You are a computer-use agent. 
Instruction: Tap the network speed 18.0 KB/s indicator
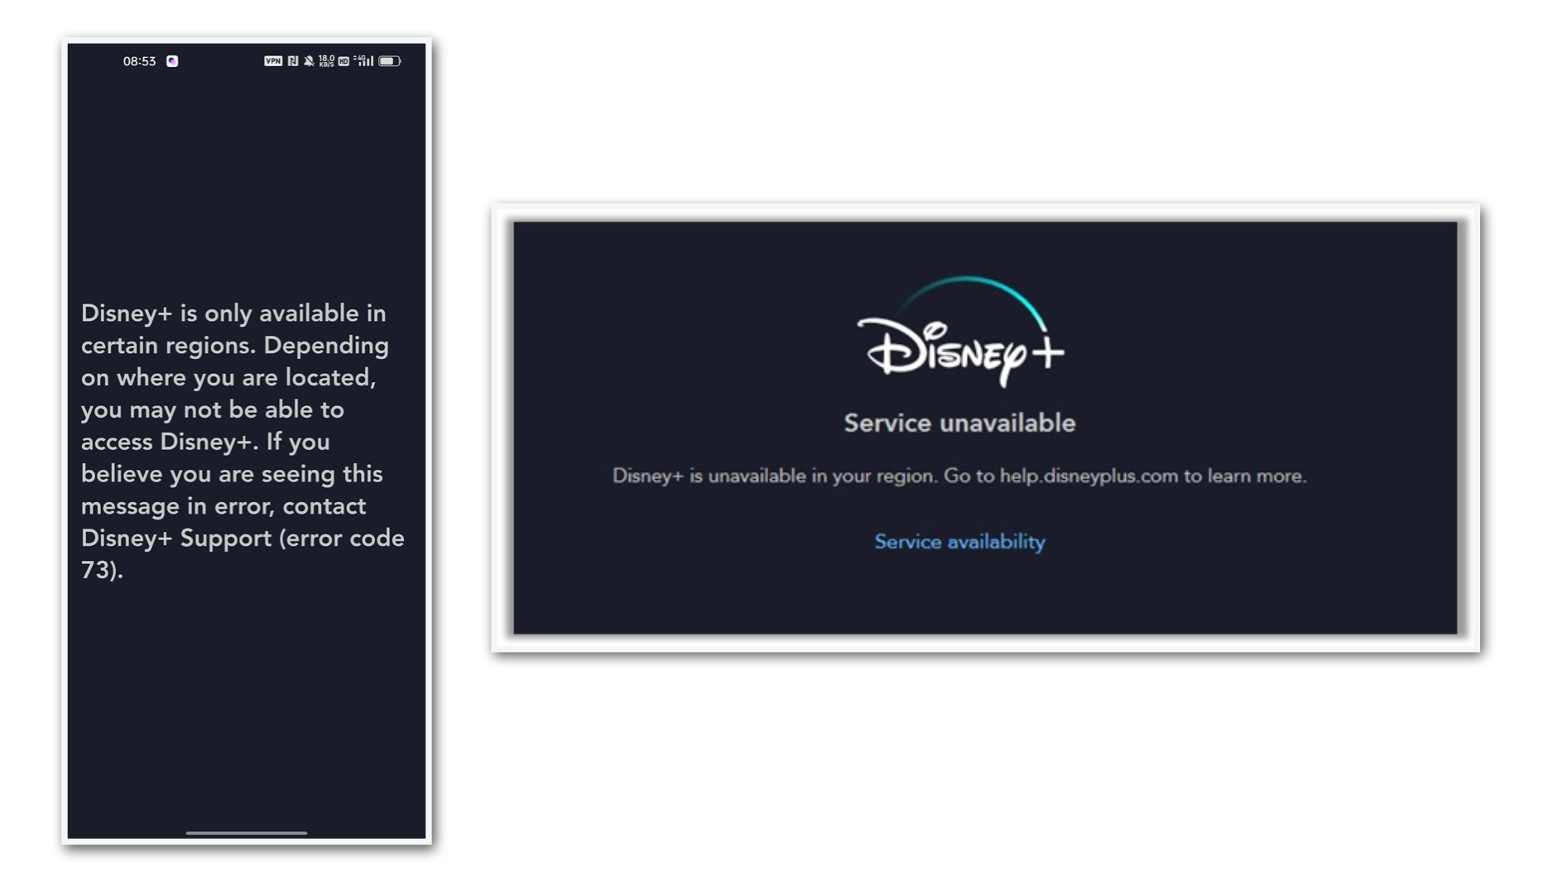[x=326, y=60]
